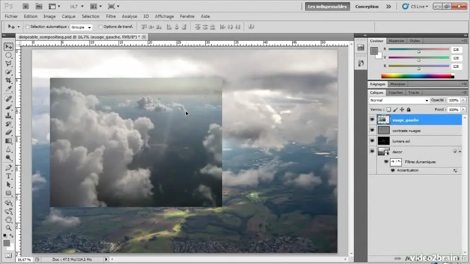Open the Normal blend mode dropdown

tap(399, 100)
